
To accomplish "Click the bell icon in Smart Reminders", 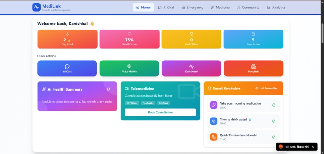I will click(209, 89).
